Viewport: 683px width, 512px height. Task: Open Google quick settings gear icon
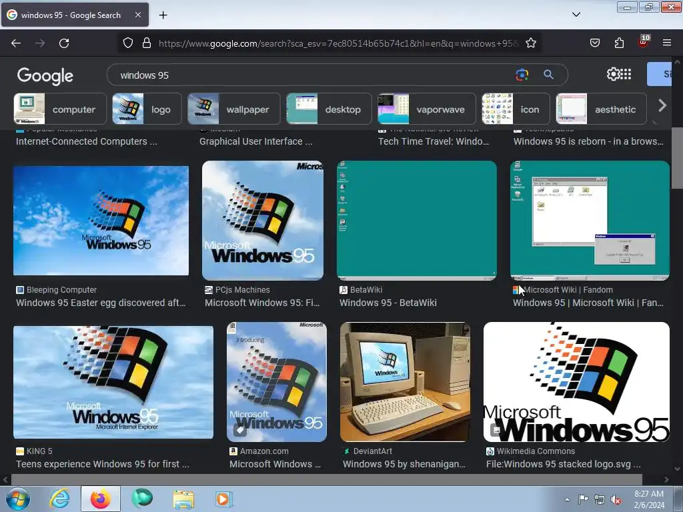pos(613,75)
